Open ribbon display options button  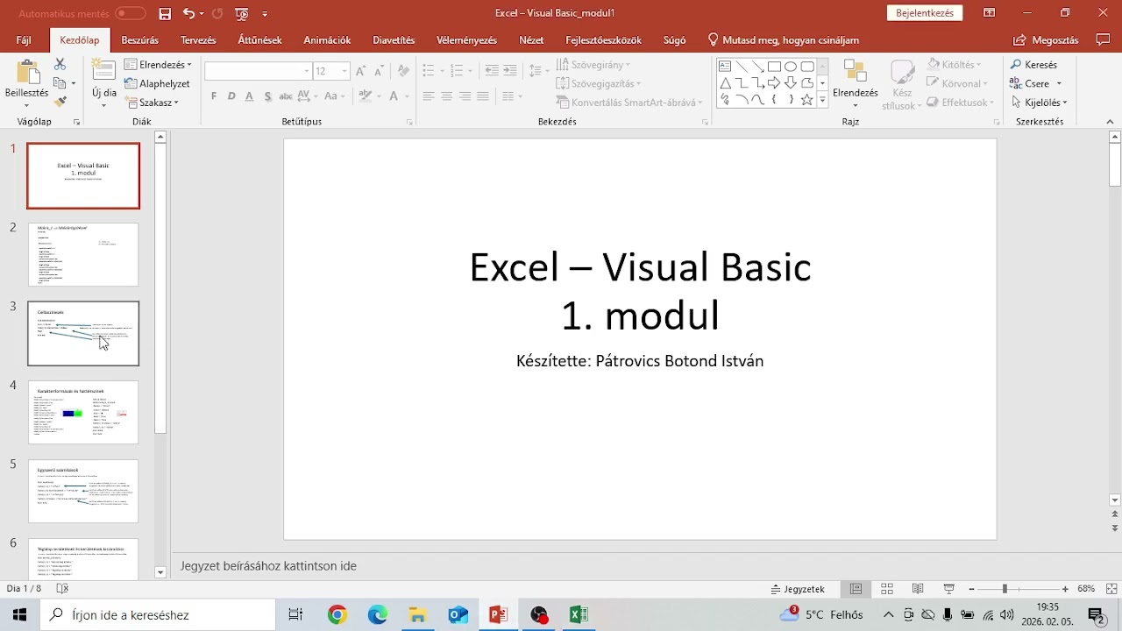990,13
